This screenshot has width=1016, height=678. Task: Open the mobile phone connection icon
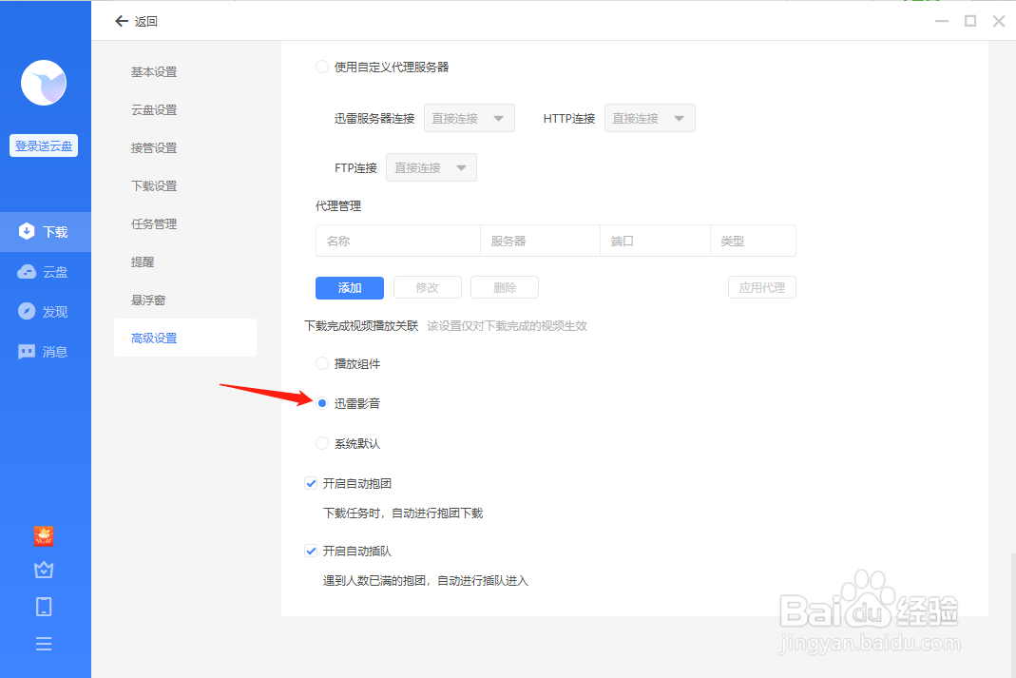[43, 606]
